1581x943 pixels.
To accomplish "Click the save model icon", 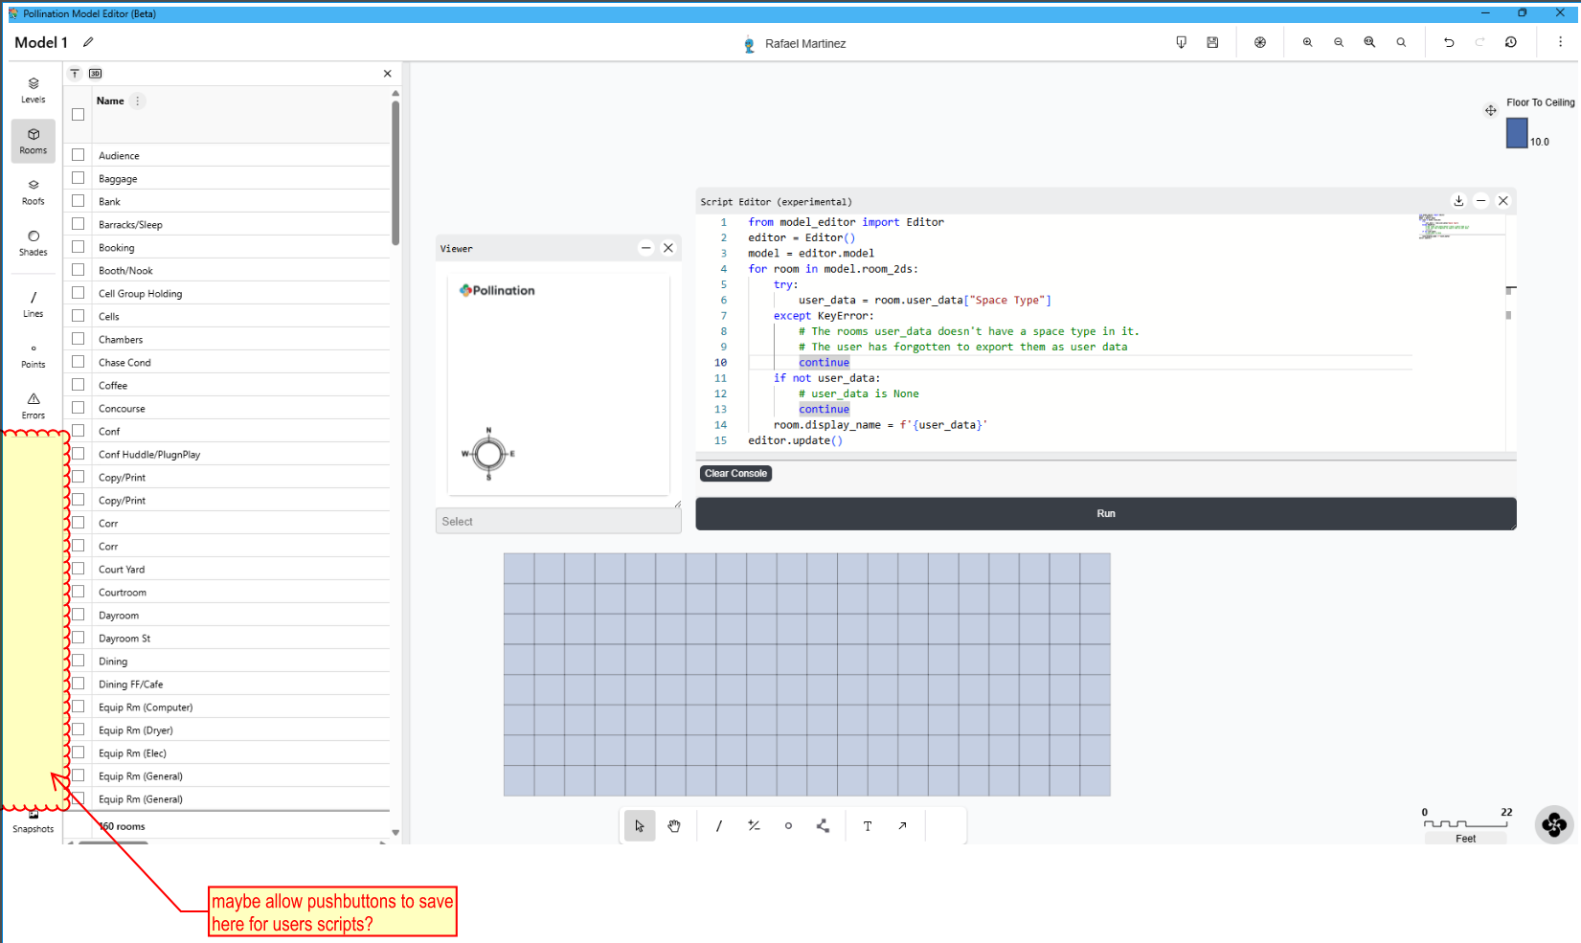I will pos(1212,42).
